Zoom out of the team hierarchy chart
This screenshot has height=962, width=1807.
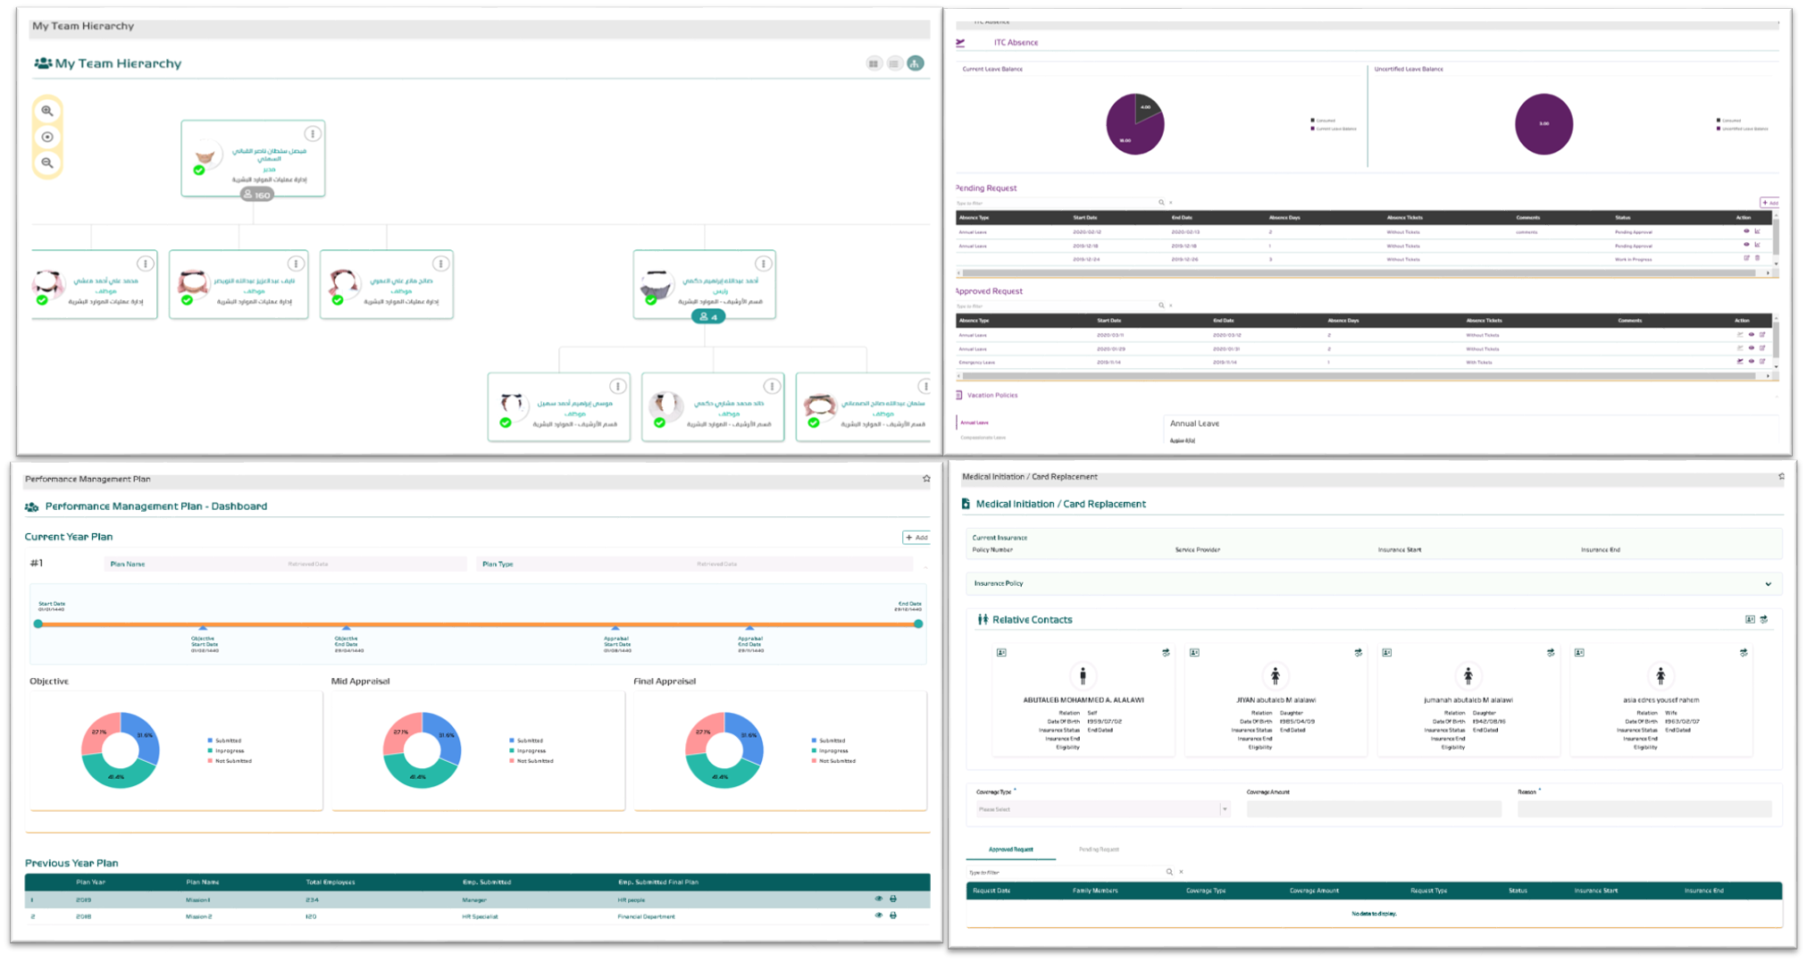click(47, 163)
